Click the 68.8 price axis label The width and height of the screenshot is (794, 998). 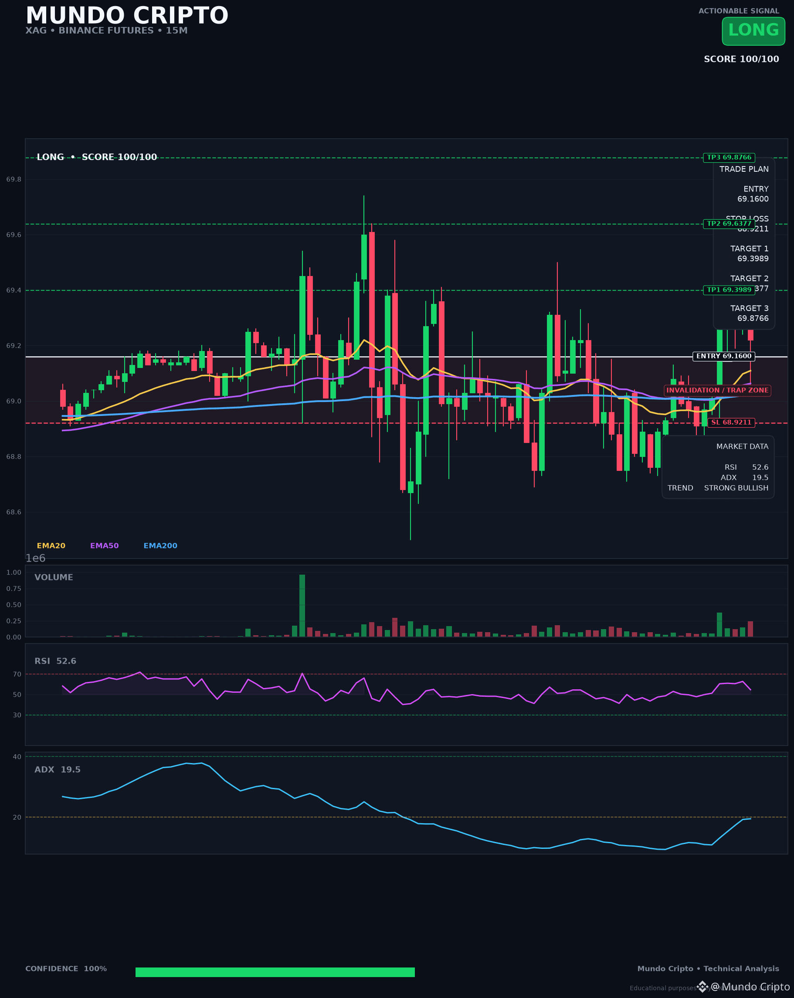(14, 457)
